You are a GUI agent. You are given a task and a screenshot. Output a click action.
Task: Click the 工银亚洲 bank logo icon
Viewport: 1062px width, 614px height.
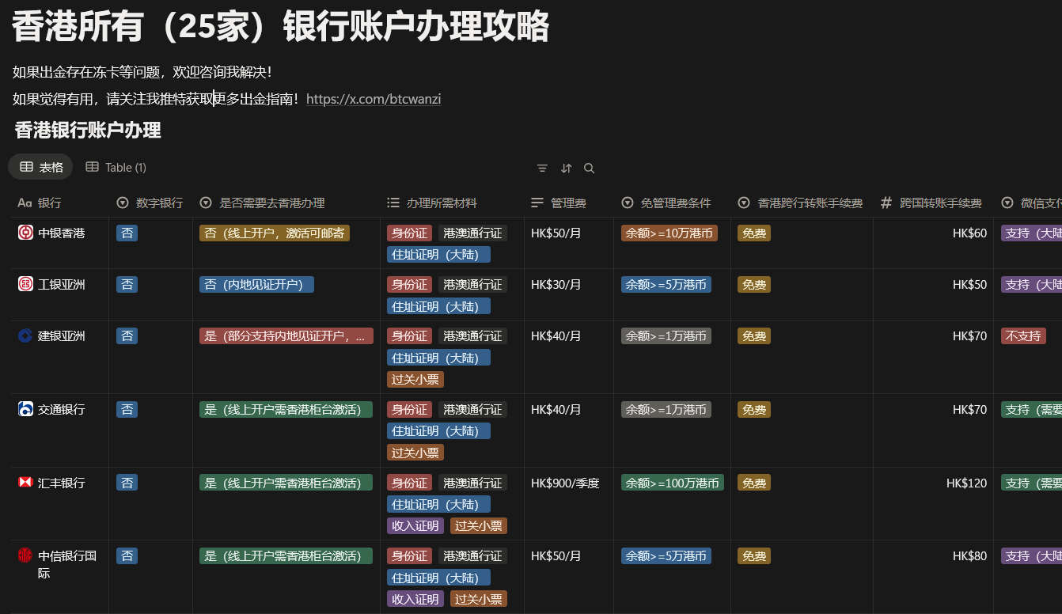point(25,284)
